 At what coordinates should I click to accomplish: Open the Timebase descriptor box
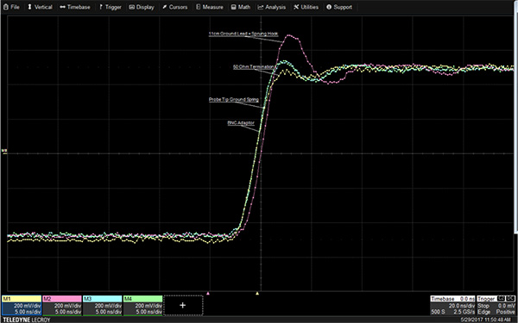[x=452, y=306]
